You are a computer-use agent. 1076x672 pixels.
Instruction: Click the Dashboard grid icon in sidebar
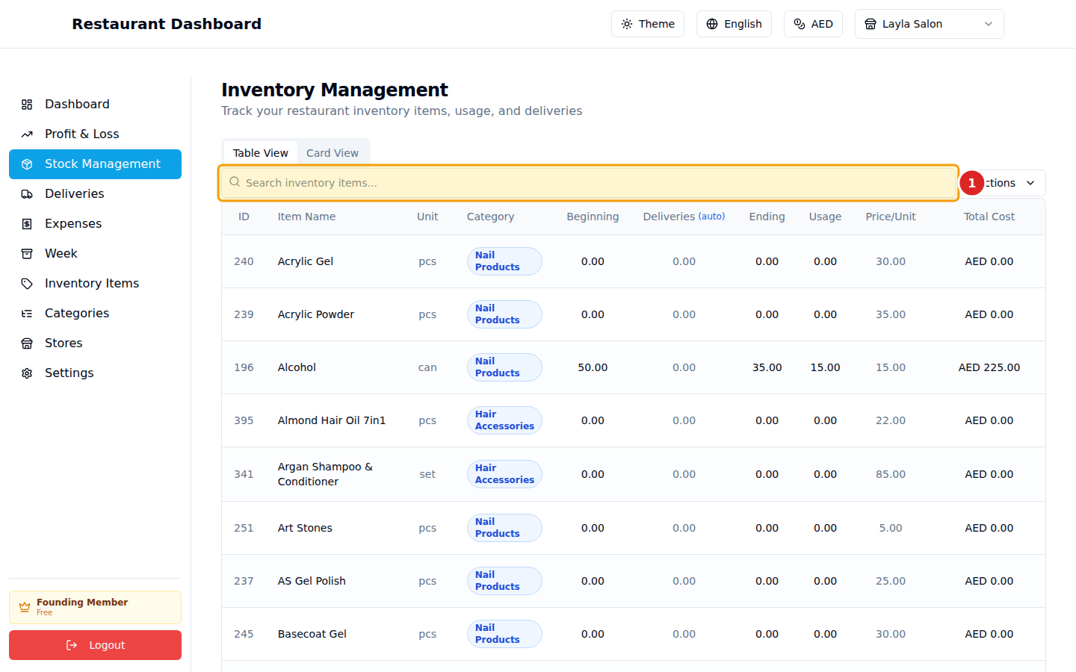coord(27,105)
